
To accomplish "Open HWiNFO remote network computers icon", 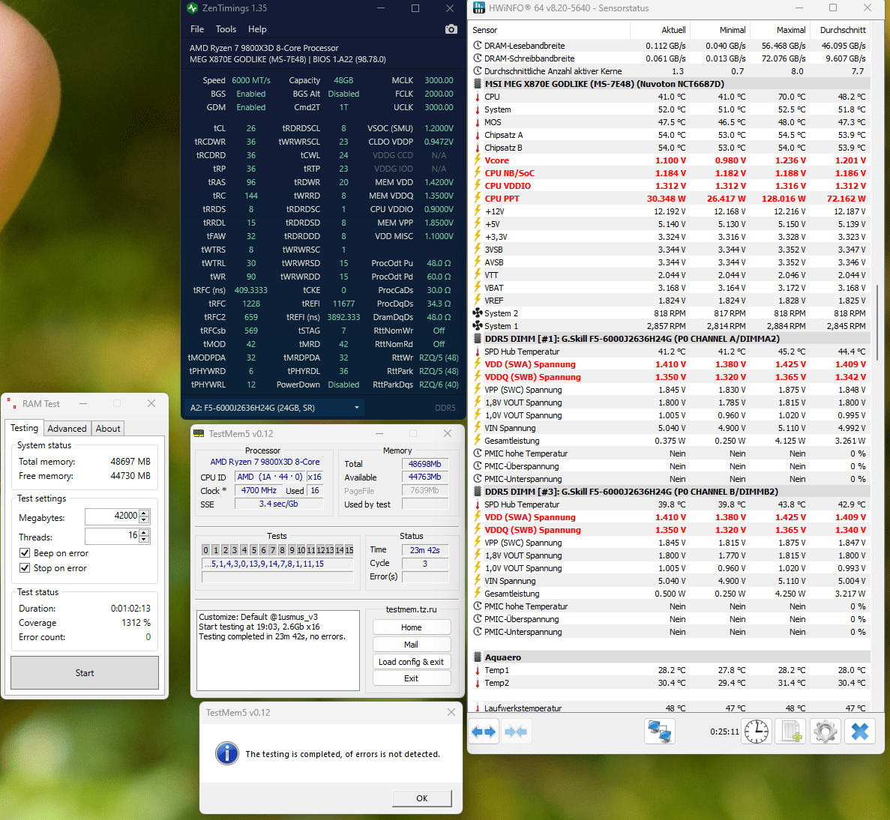I will tap(660, 731).
